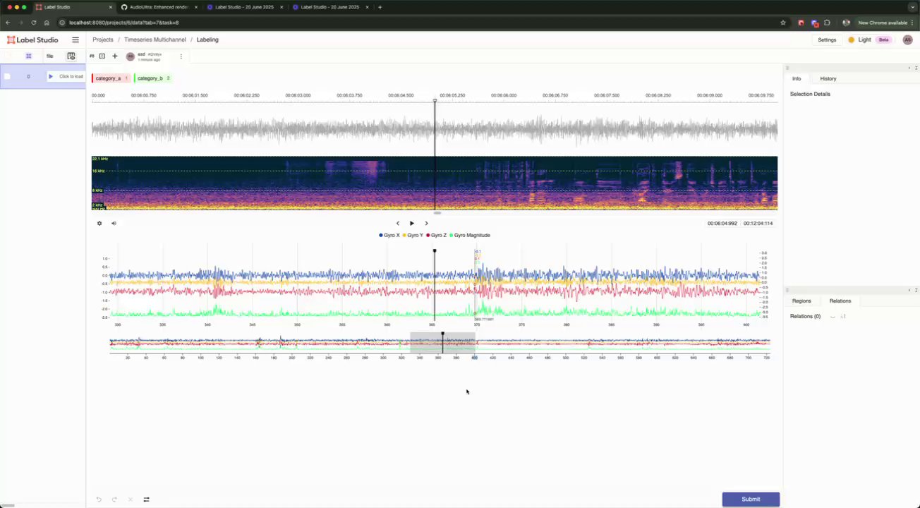
Task: Open the Timeseries Multichannel breadcrumb
Action: coord(155,40)
